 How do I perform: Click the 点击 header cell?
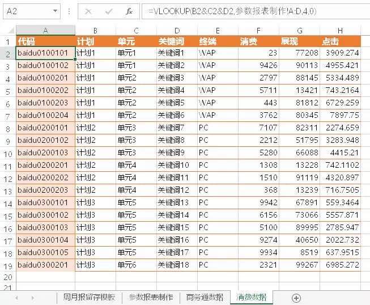pyautogui.click(x=340, y=41)
